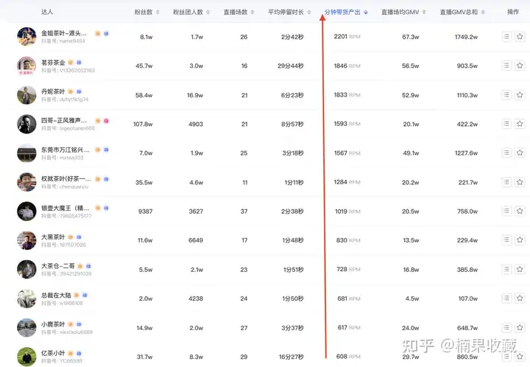Click the 达人 column header
The image size is (530, 367).
coord(47,12)
